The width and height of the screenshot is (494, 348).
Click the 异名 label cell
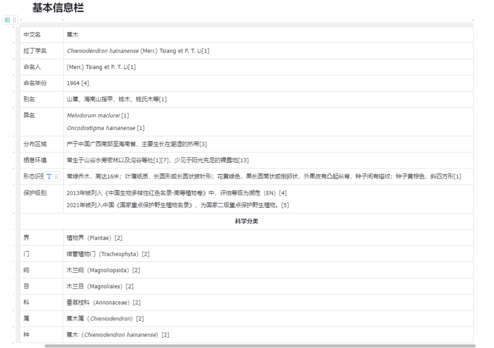click(x=42, y=122)
